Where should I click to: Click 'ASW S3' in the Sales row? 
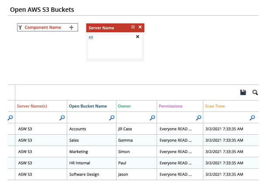pyautogui.click(x=25, y=140)
